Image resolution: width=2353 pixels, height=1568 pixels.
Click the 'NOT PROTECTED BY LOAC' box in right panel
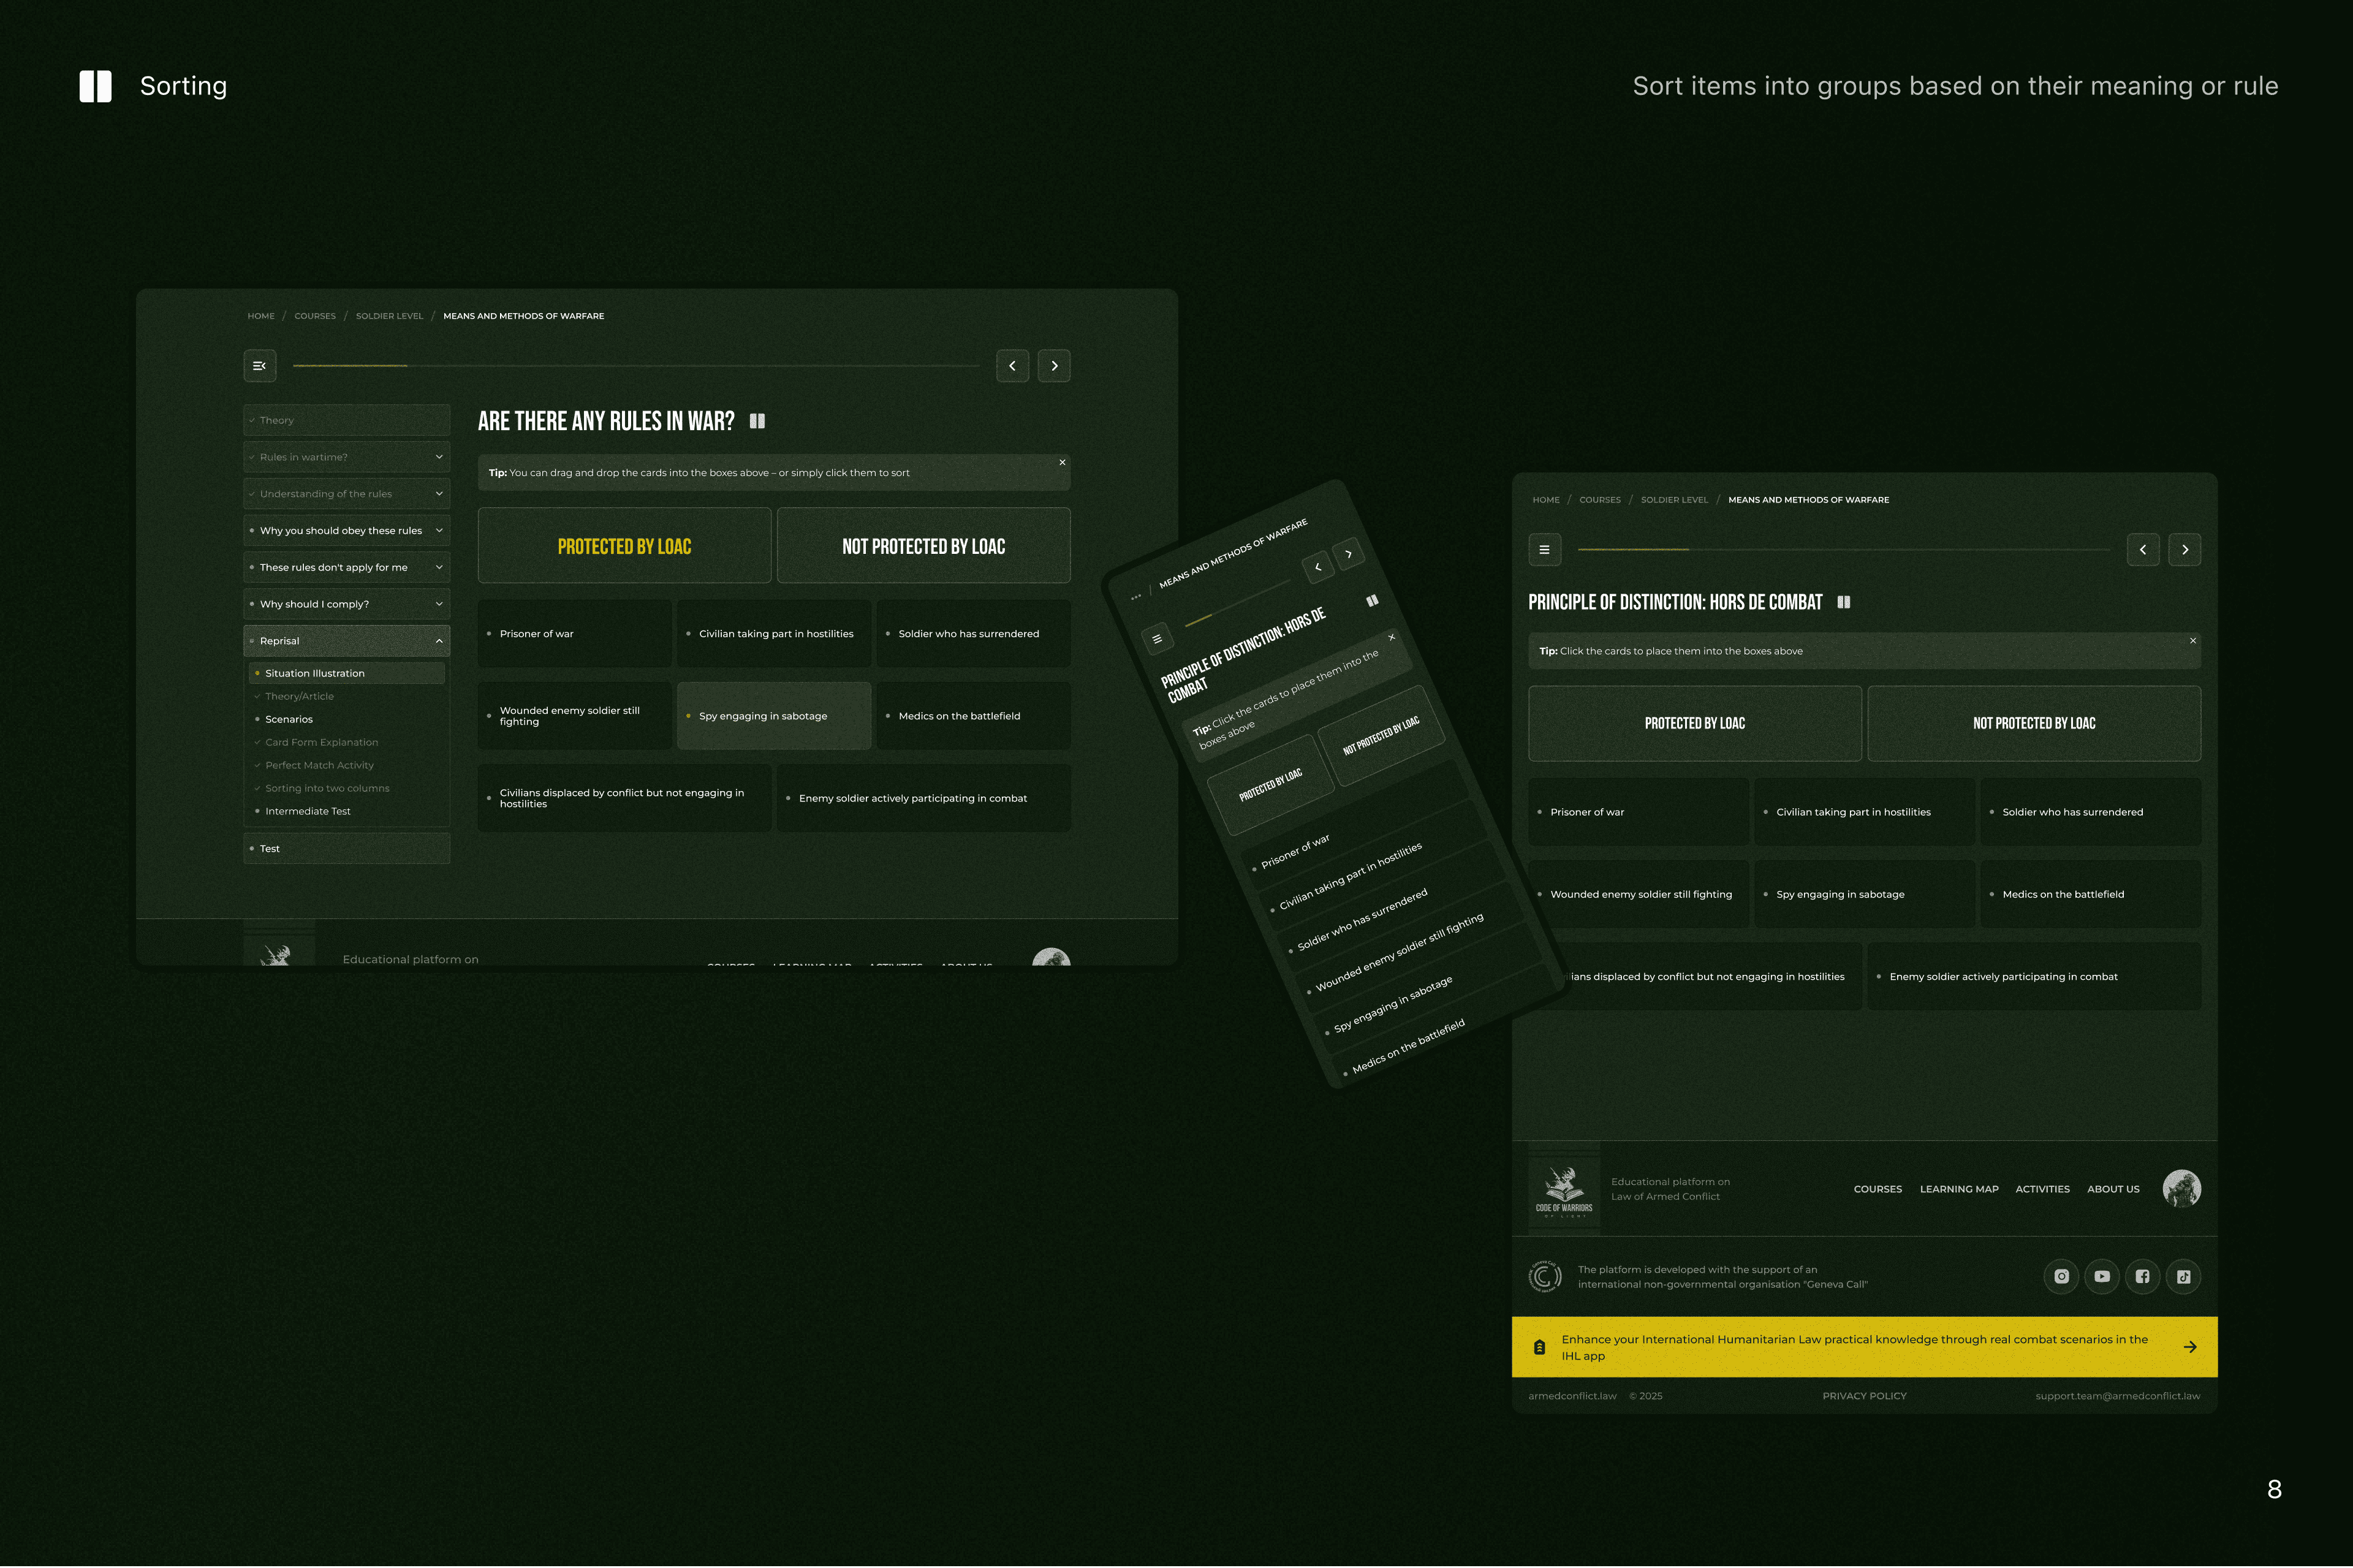[2033, 723]
